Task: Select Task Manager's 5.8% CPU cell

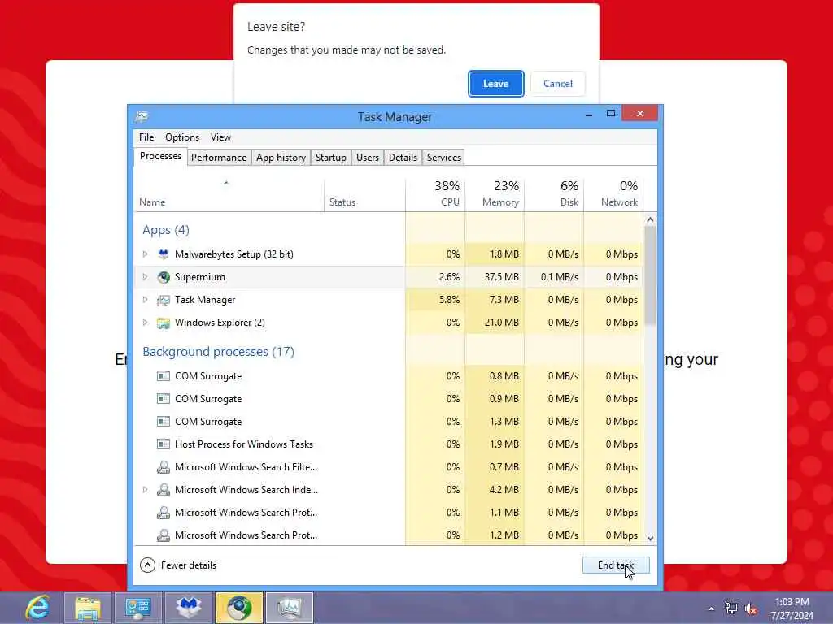Action: tap(435, 300)
